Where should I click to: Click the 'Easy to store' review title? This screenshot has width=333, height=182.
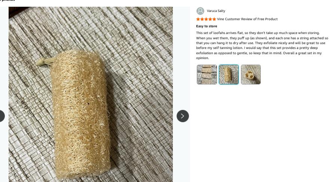click(x=207, y=26)
